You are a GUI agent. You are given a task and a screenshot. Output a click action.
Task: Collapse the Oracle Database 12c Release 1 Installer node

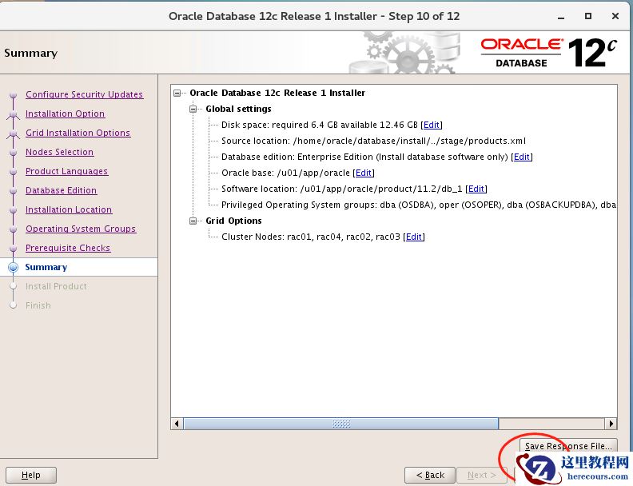pyautogui.click(x=177, y=94)
